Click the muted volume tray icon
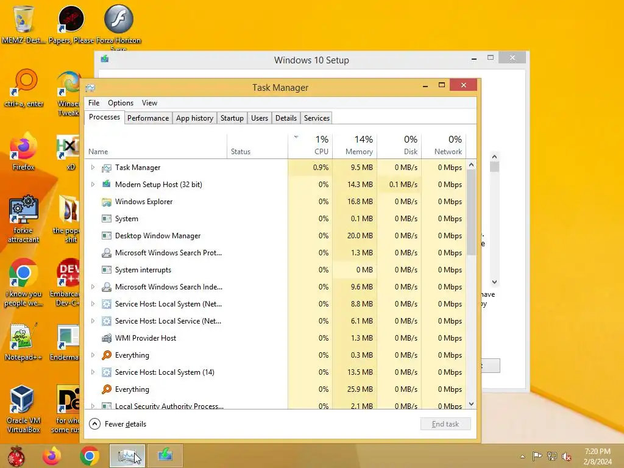The width and height of the screenshot is (624, 468). point(567,456)
